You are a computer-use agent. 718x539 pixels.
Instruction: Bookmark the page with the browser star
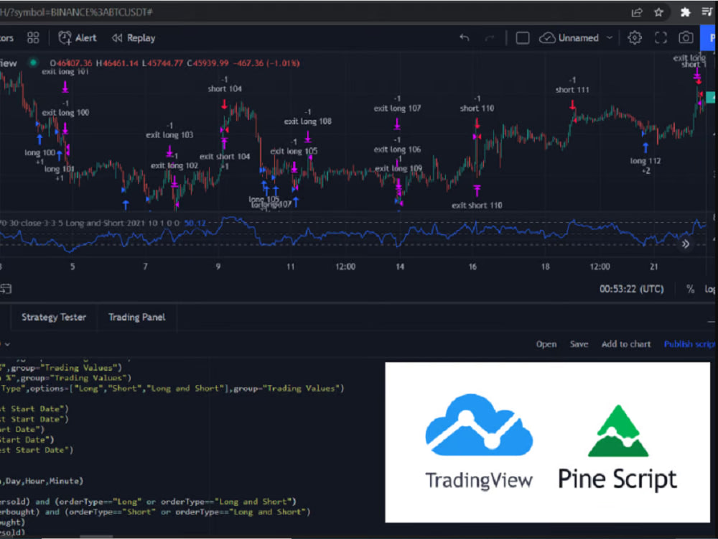pos(658,11)
